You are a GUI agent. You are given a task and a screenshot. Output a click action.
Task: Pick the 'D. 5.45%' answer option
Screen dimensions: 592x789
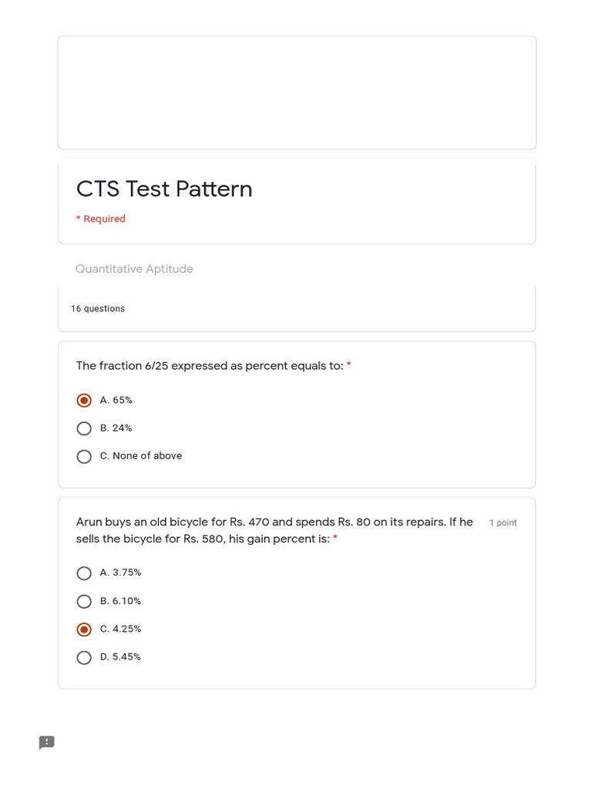[x=84, y=657]
